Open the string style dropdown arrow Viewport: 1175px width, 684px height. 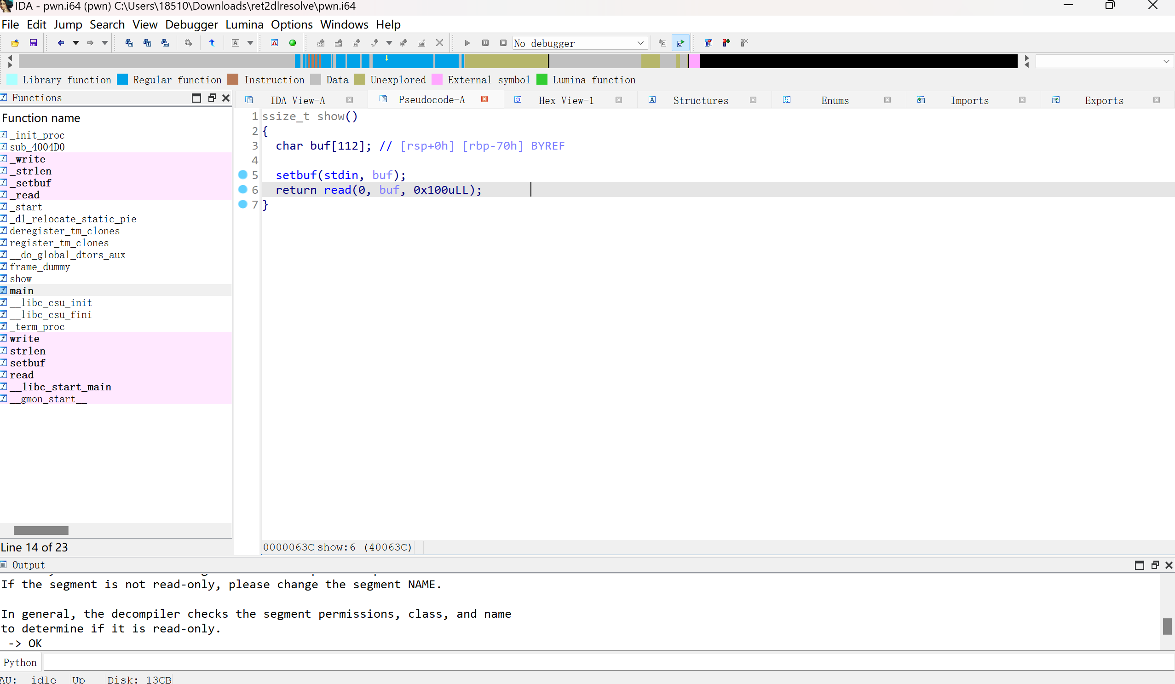(389, 43)
